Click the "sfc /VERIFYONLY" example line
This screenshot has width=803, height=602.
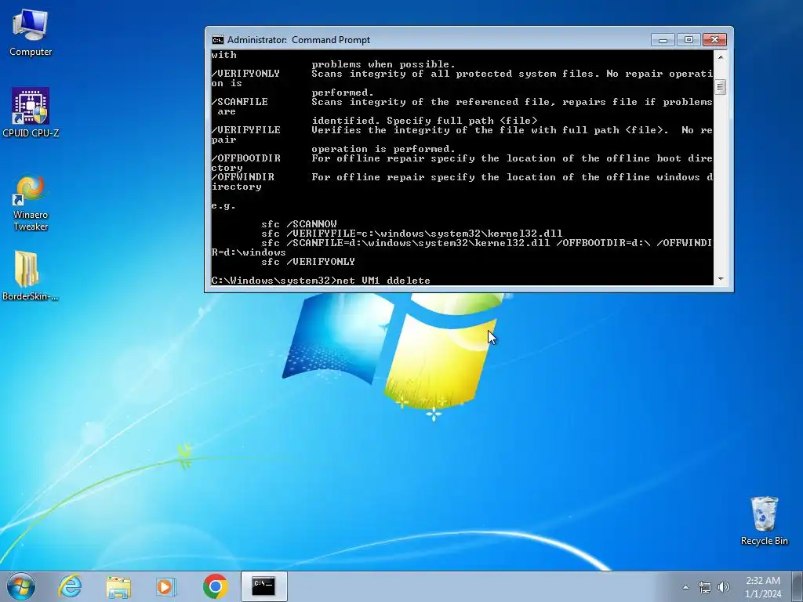coord(308,262)
